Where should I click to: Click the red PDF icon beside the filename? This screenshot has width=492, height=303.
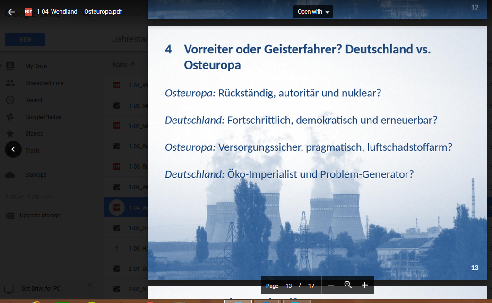28,12
